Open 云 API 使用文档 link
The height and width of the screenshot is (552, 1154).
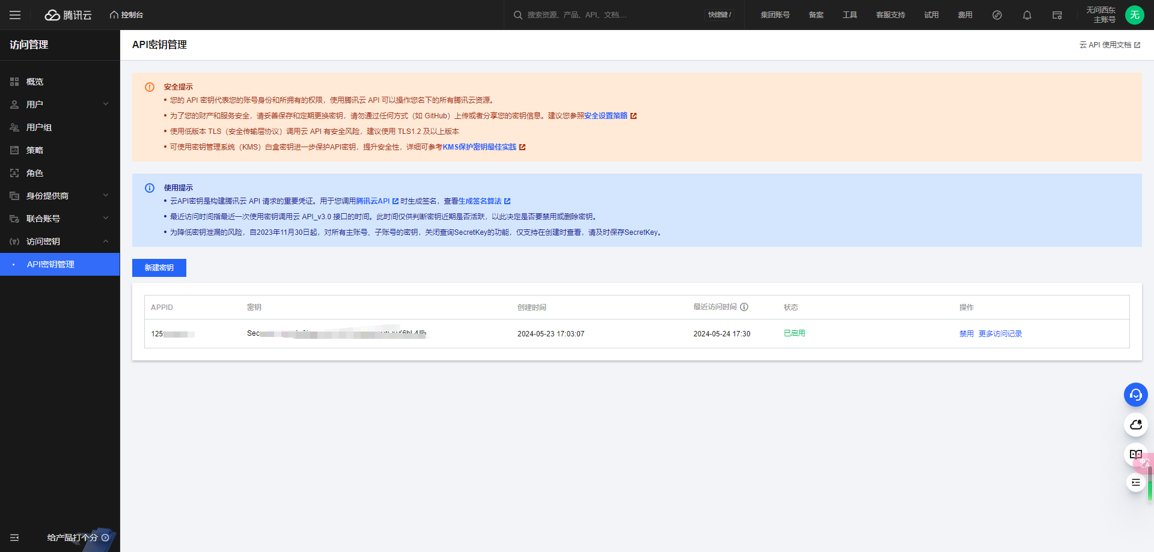tap(1110, 45)
